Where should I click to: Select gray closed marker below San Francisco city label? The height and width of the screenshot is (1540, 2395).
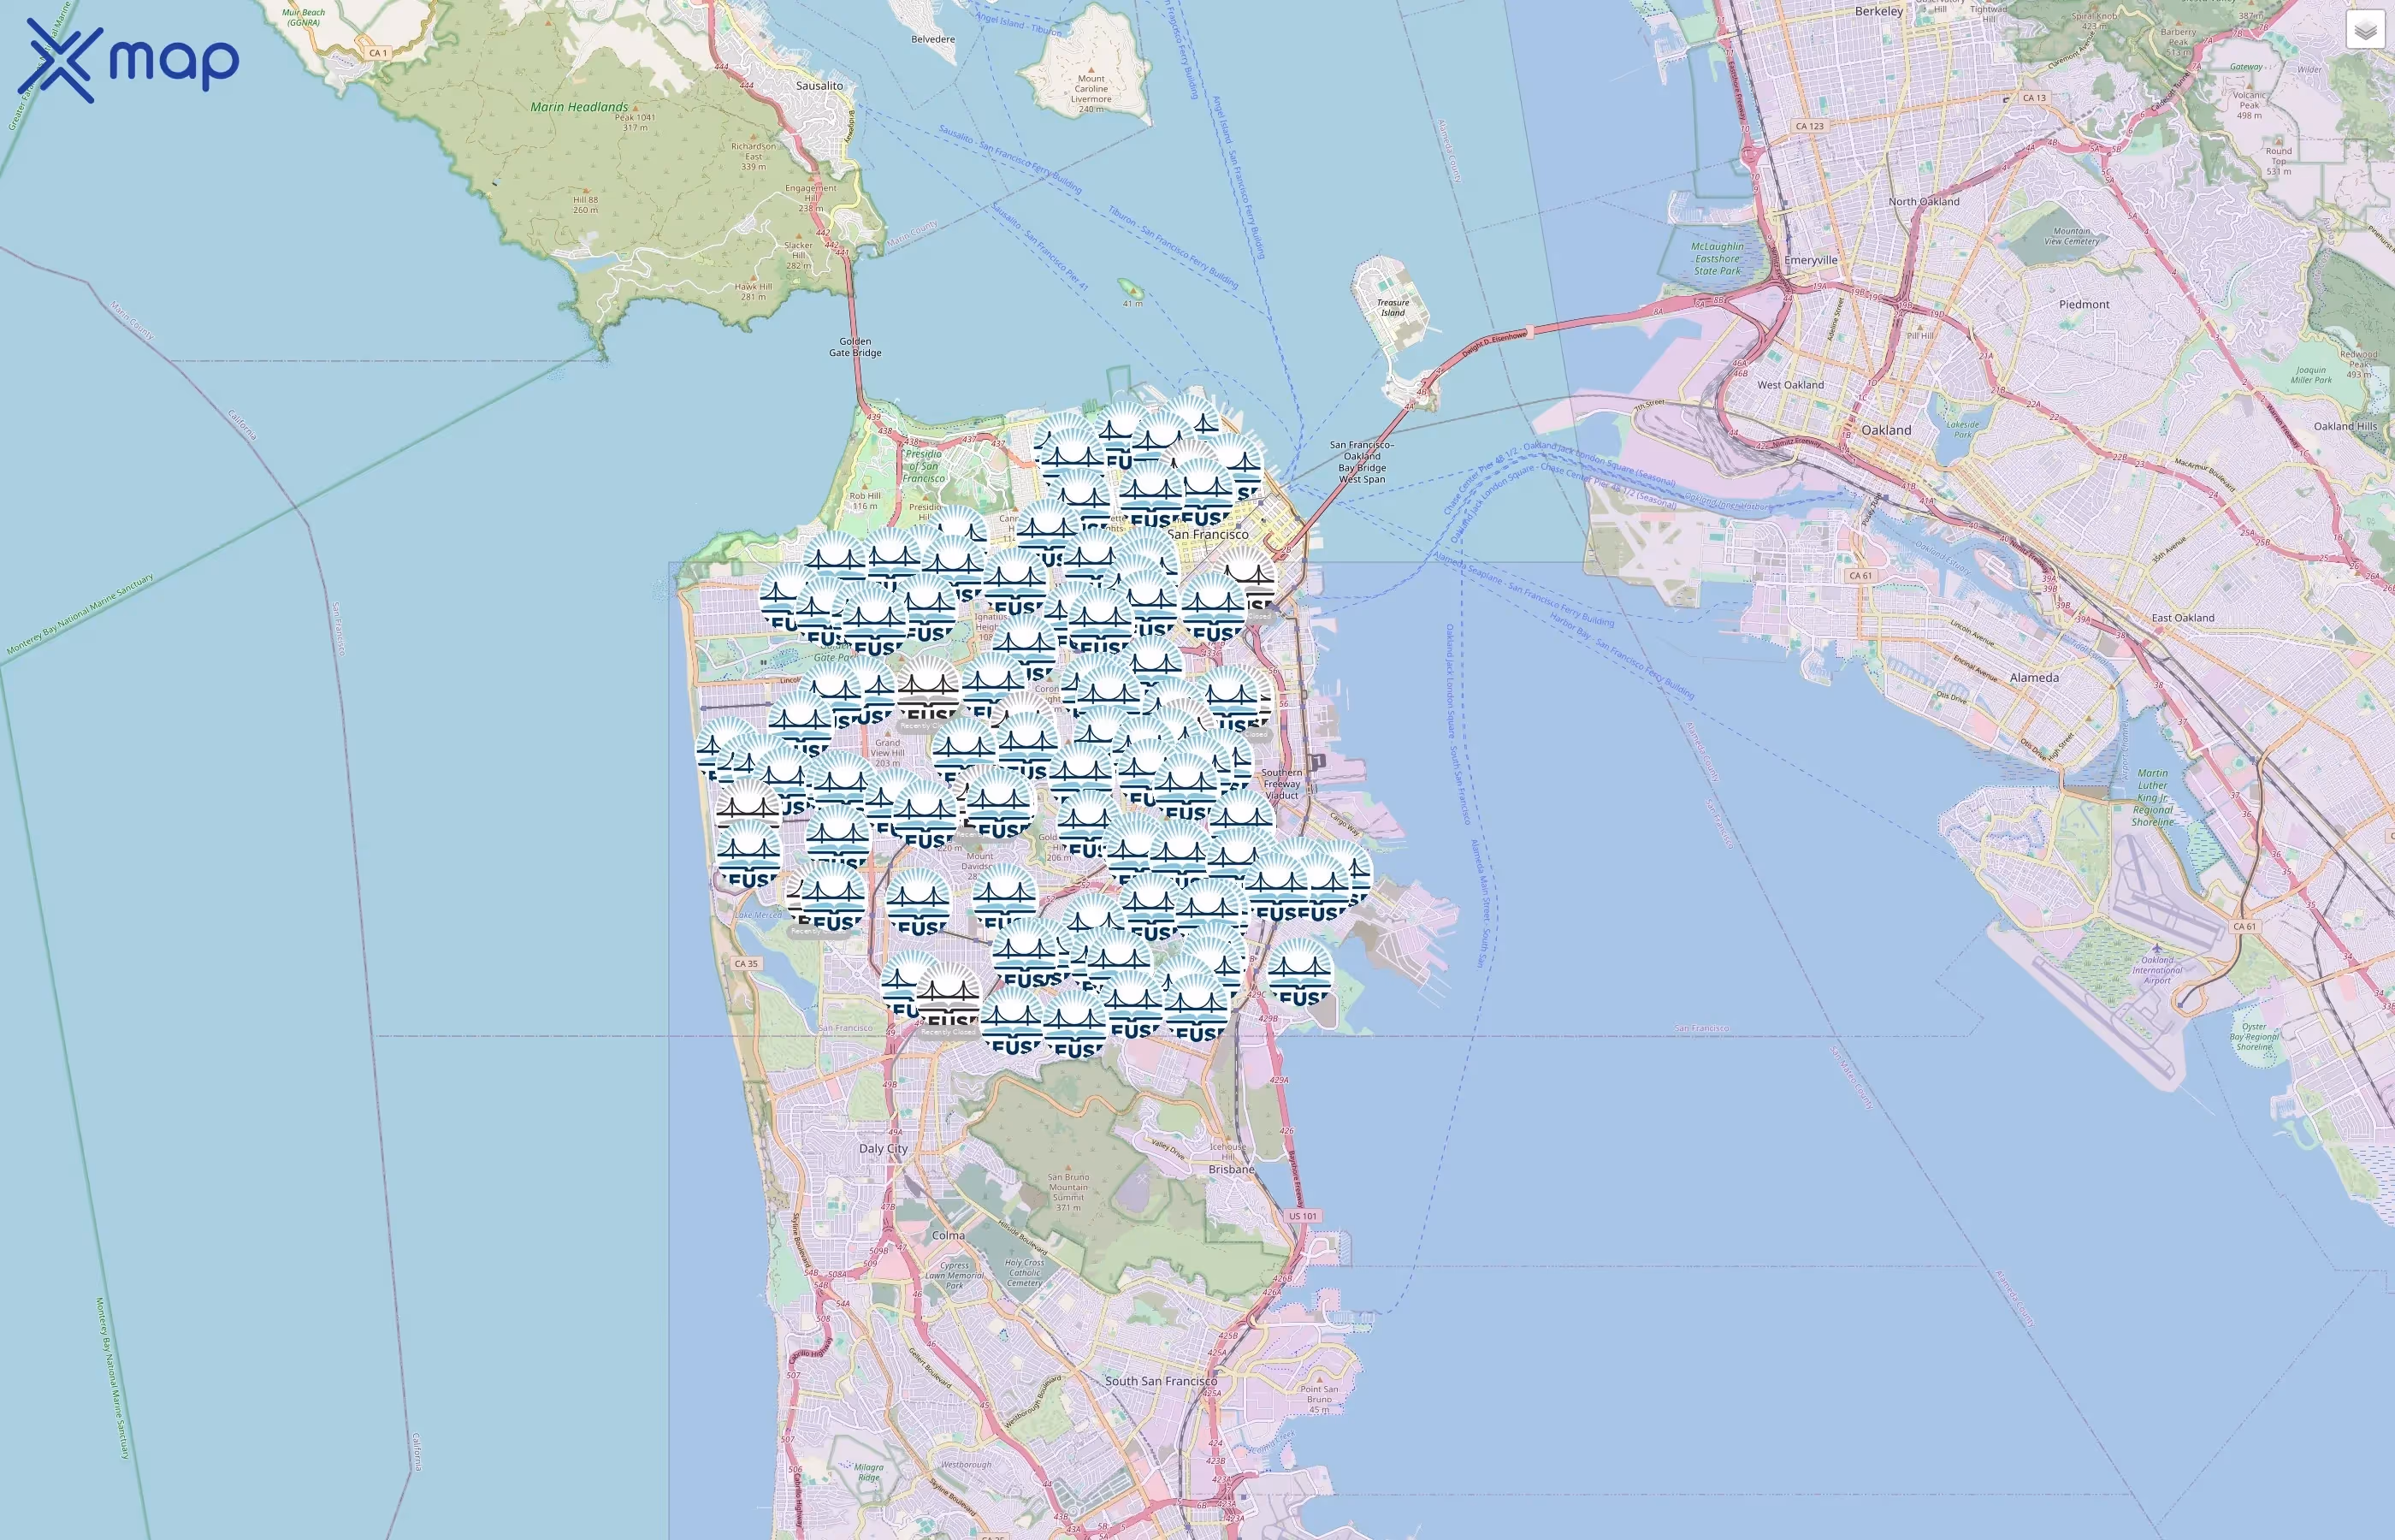(1245, 578)
